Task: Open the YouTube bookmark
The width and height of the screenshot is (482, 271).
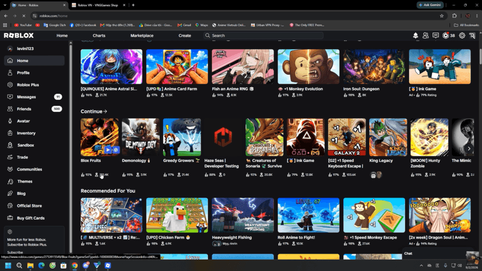Action: pyautogui.click(x=23, y=25)
